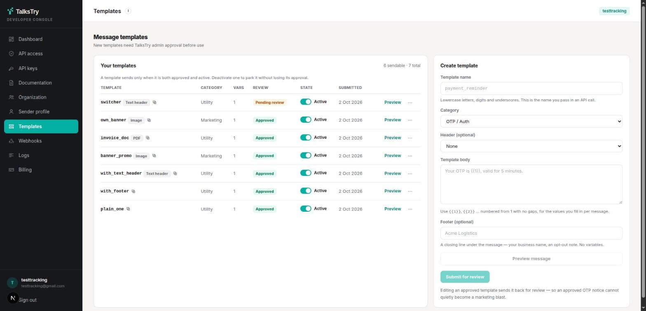Click the Submit for review button
The width and height of the screenshot is (646, 311).
pyautogui.click(x=465, y=277)
